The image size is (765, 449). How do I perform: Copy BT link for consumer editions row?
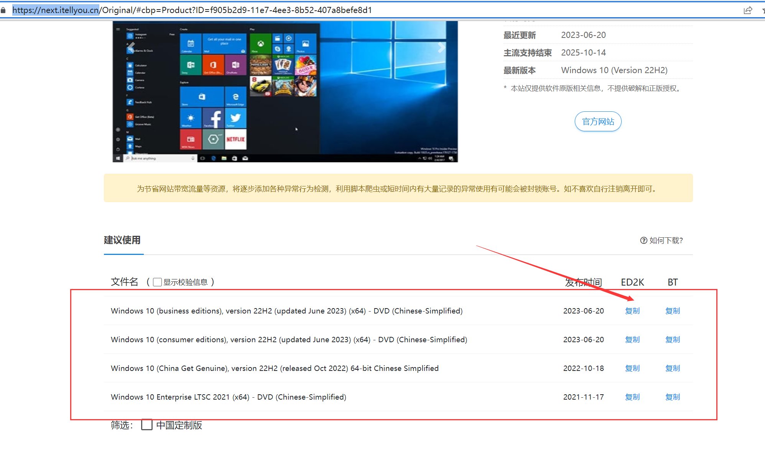[673, 340]
